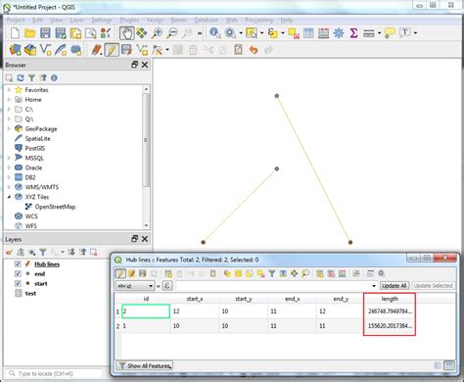This screenshot has width=464, height=382.
Task: Click the Zoom In magnifier tool
Action: 158,33
